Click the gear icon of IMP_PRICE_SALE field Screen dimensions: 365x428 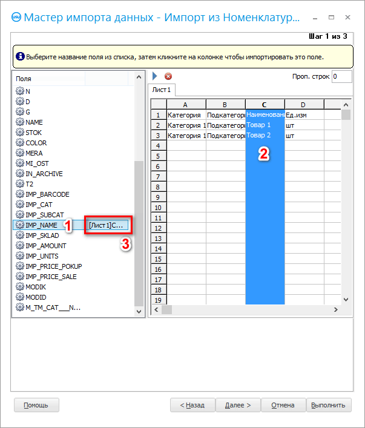pos(19,277)
